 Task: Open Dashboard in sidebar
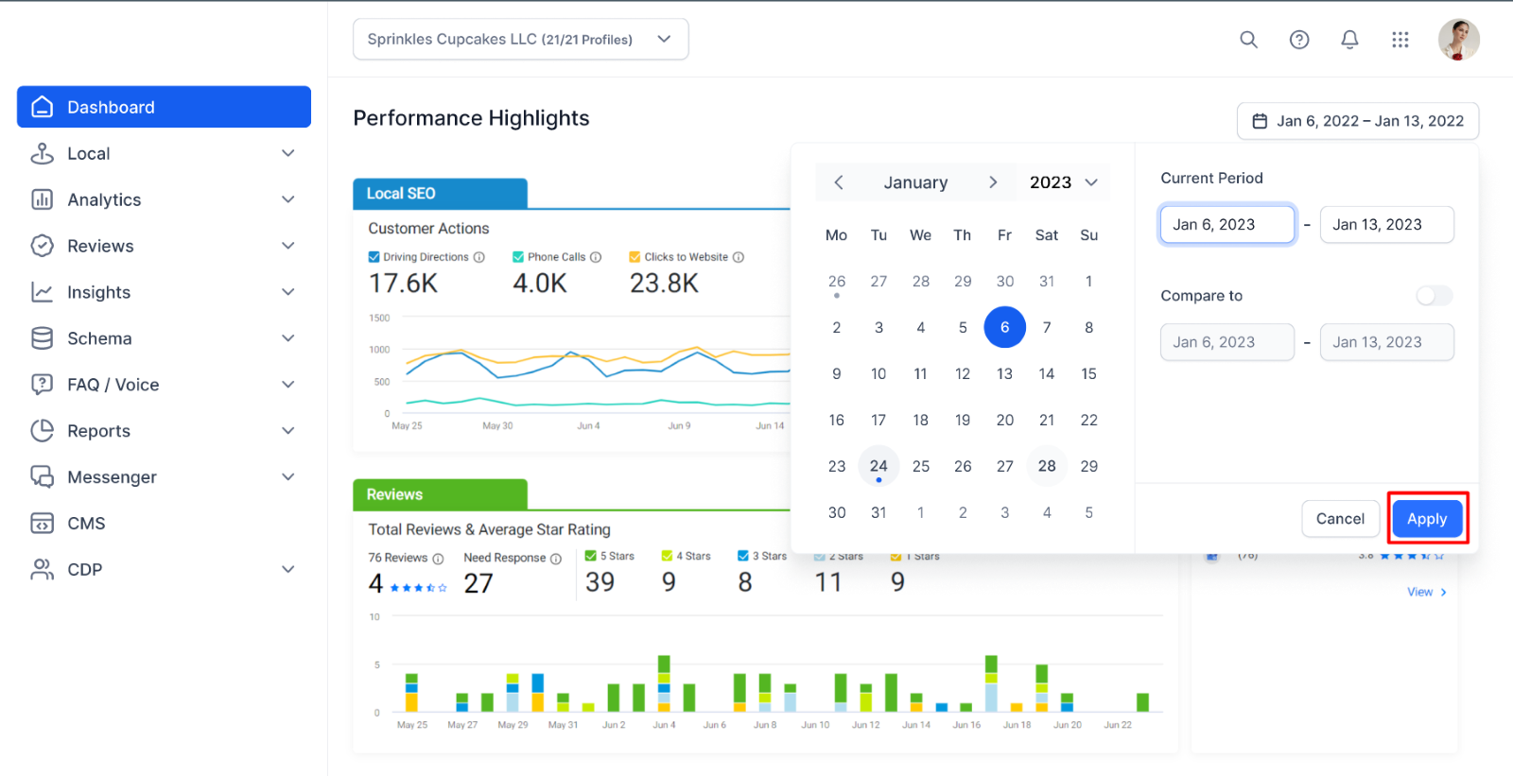point(164,107)
